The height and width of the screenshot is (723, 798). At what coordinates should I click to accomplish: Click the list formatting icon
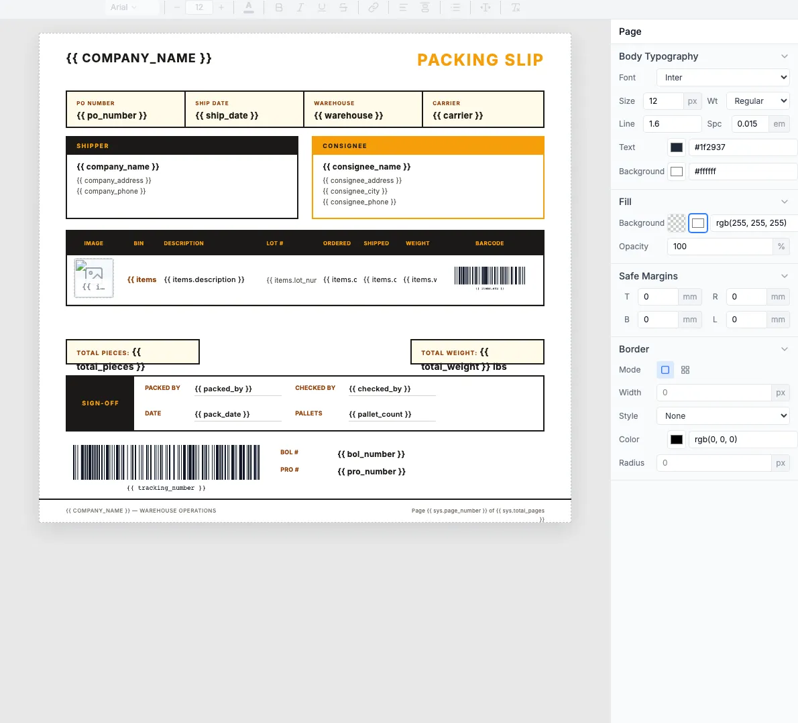457,7
